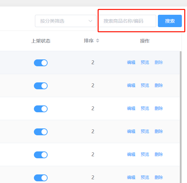The height and width of the screenshot is (183, 187).
Task: Toggle 上架状态 switch in first row
Action: pyautogui.click(x=41, y=63)
